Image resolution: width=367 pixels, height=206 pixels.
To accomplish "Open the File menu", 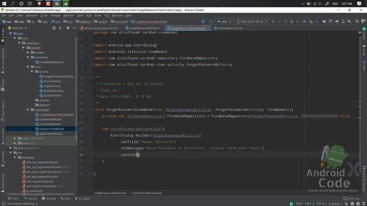I will [4, 15].
